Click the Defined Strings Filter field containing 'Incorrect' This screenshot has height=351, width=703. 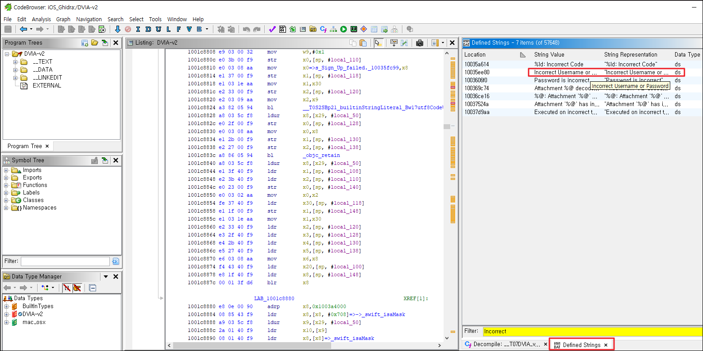(592, 331)
